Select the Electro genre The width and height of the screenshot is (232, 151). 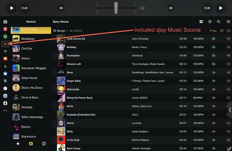(x=31, y=127)
